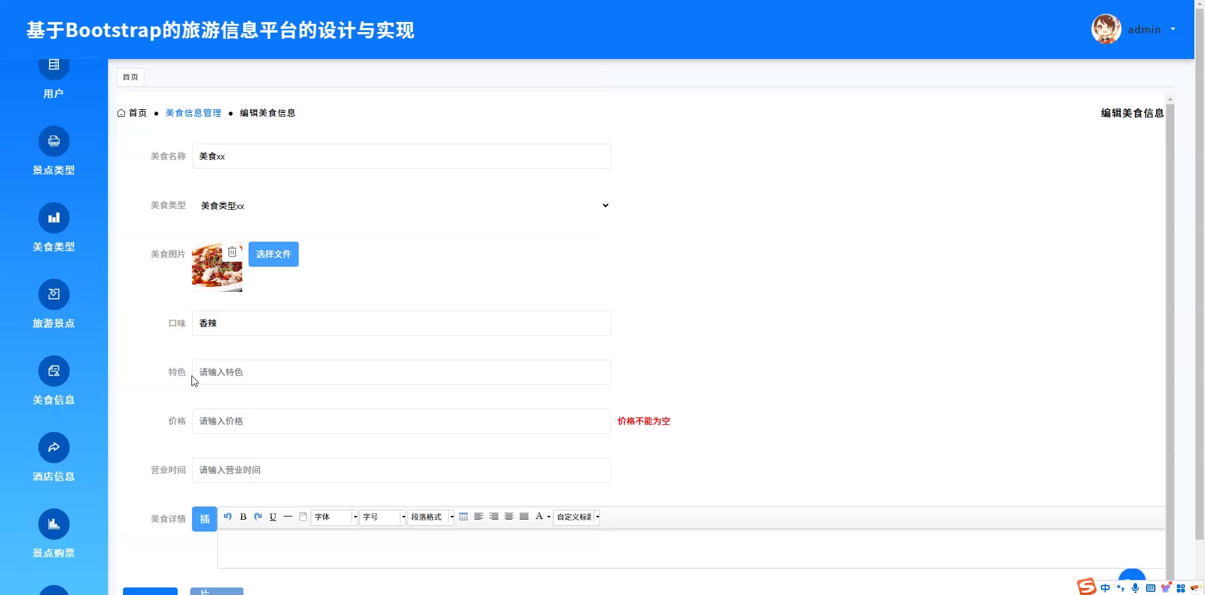Click the 选择文件 button

(x=274, y=254)
